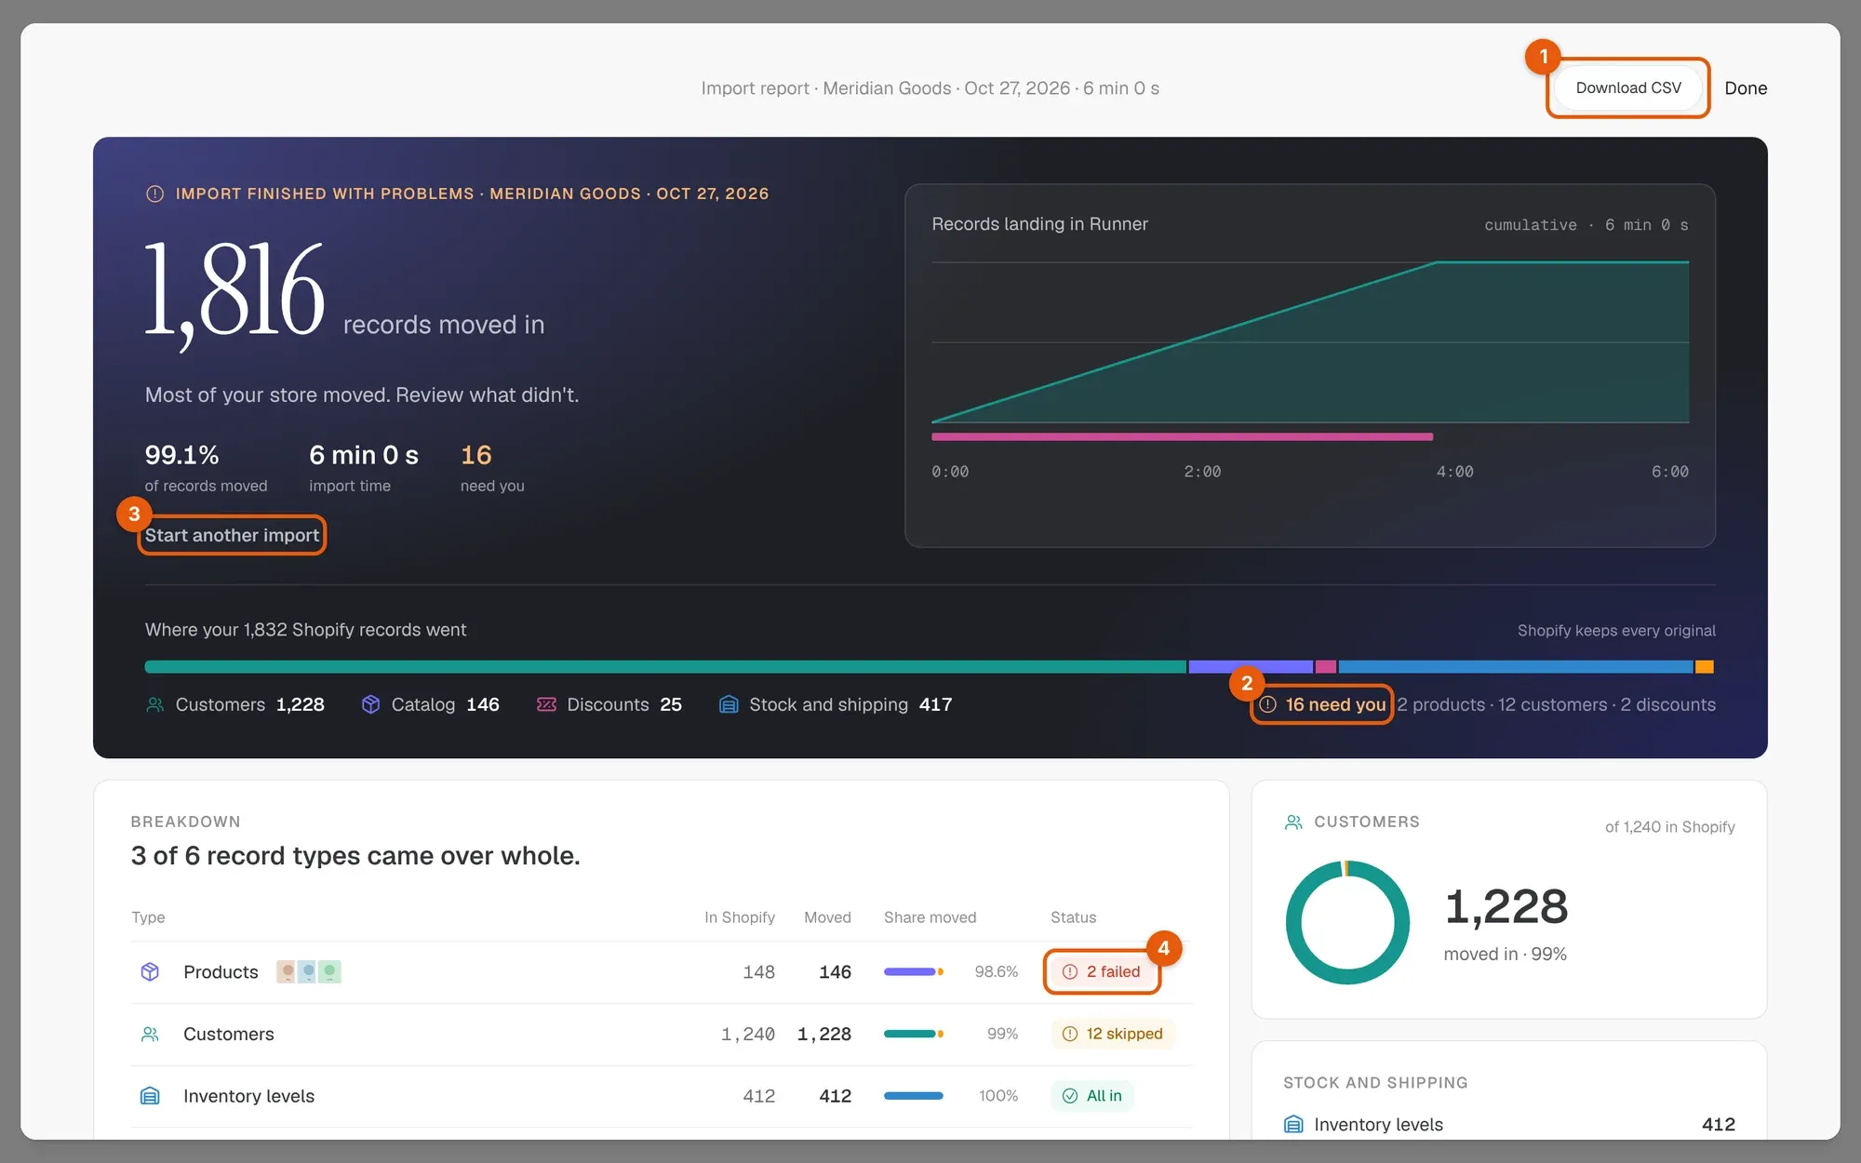Click the of 1,240 in Shopify label

(x=1669, y=826)
